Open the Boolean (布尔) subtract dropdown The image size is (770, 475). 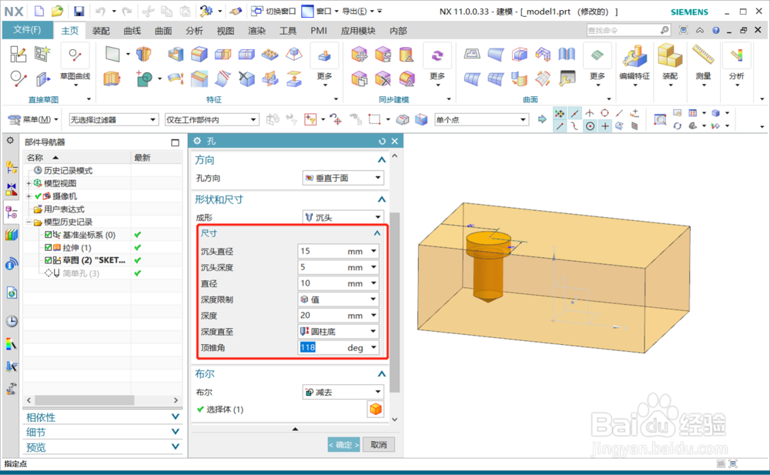coord(343,392)
